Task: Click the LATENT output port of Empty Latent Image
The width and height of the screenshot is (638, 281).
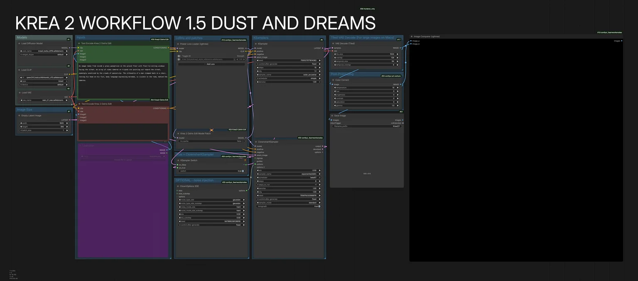Action: coord(70,120)
